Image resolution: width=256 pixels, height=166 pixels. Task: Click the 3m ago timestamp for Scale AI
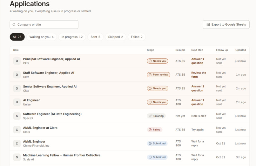pyautogui.click(x=241, y=157)
